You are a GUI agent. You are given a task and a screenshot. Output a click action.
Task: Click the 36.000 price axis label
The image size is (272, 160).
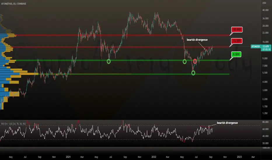pos(265,19)
